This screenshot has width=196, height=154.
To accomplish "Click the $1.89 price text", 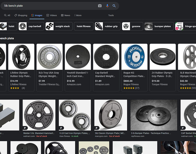I will pos(98,81).
